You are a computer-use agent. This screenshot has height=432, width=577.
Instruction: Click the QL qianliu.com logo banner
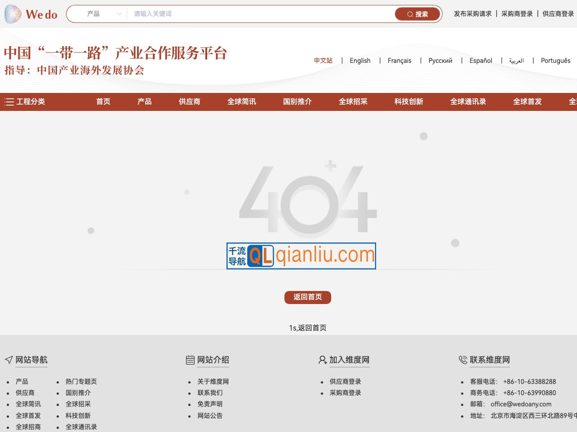[301, 256]
